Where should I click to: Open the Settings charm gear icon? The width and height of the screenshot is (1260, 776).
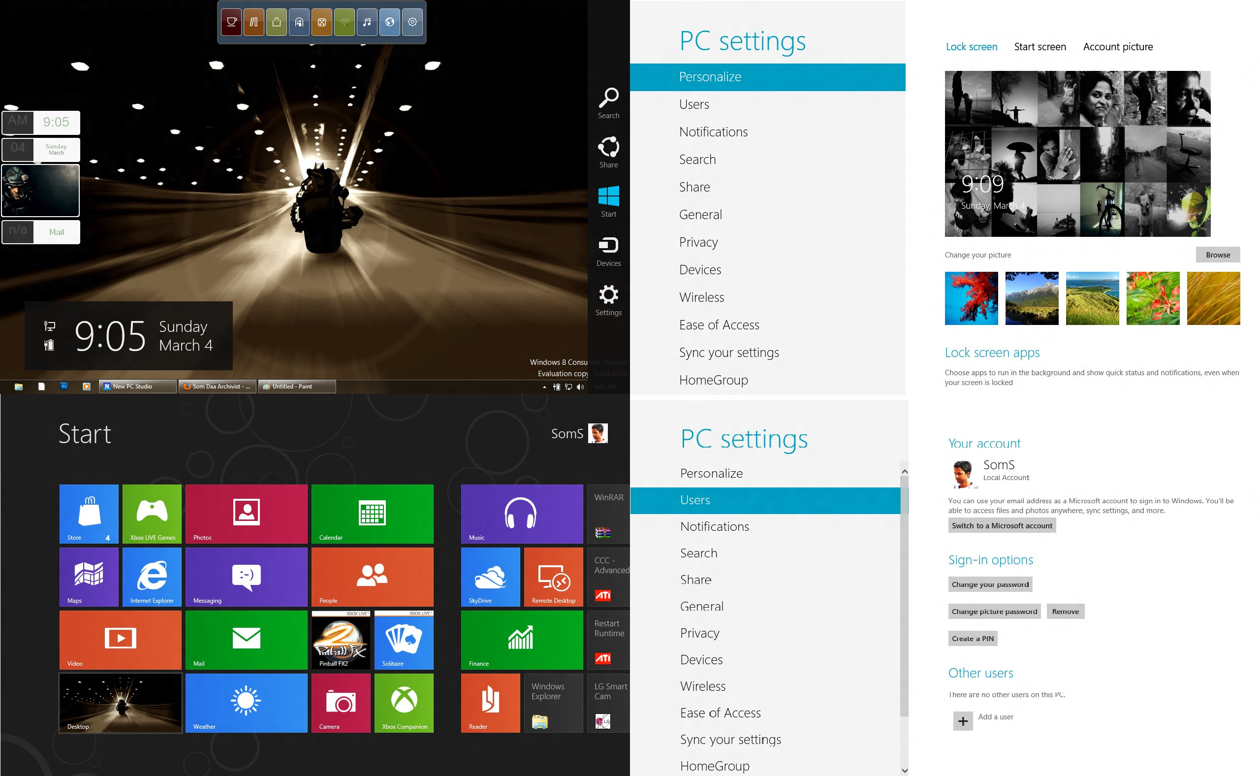(x=608, y=300)
